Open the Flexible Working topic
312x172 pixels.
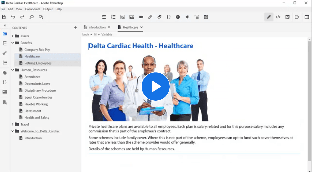tap(36, 104)
